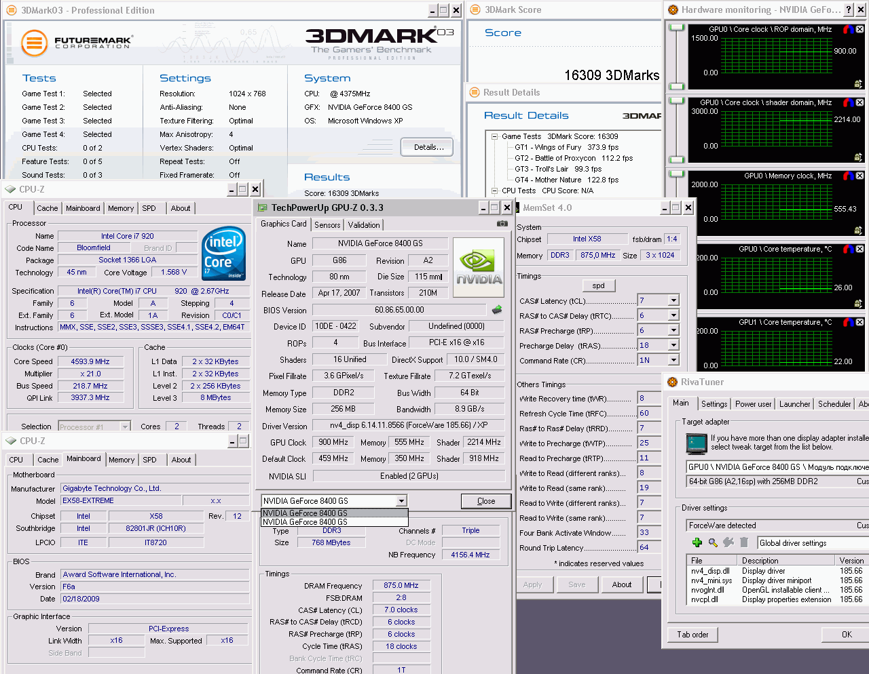
Task: Click the Save button in MemSet
Action: click(576, 584)
